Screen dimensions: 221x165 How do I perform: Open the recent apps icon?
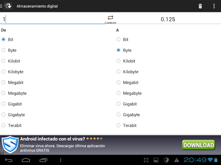point(43,160)
